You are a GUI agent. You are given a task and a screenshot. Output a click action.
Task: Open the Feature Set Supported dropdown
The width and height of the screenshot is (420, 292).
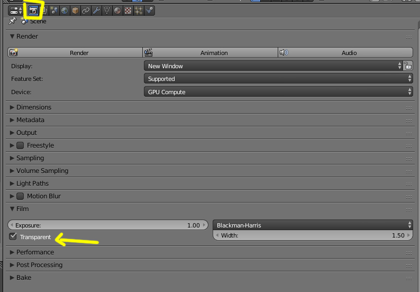click(278, 79)
